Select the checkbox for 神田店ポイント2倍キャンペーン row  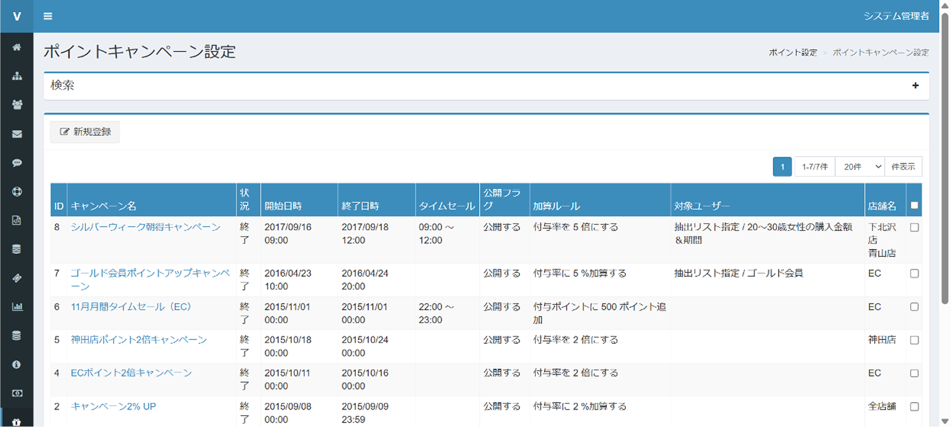tap(914, 340)
